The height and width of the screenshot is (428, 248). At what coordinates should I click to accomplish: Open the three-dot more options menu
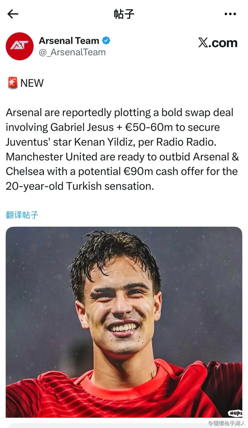click(230, 14)
